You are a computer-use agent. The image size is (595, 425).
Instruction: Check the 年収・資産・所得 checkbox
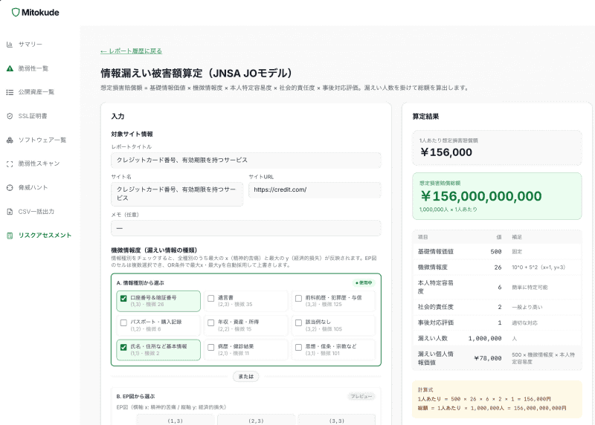coord(211,322)
